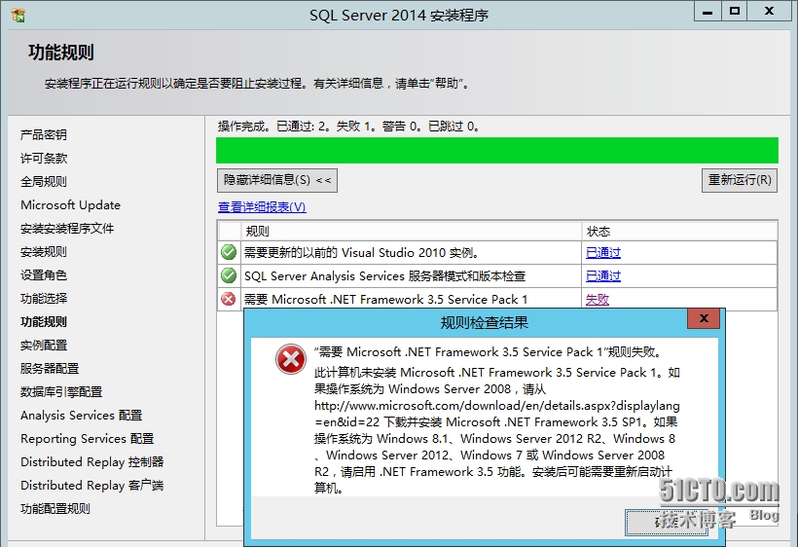Open 已通过 link for Visual Studio 2010 rule
Viewport: 798px width, 547px height.
[603, 252]
